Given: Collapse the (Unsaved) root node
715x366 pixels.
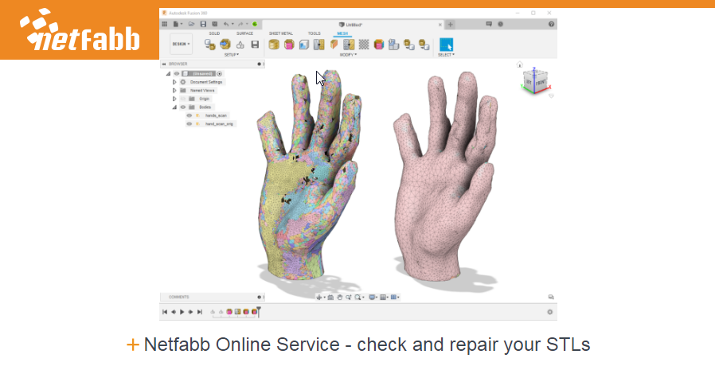Looking at the screenshot, I should 168,73.
